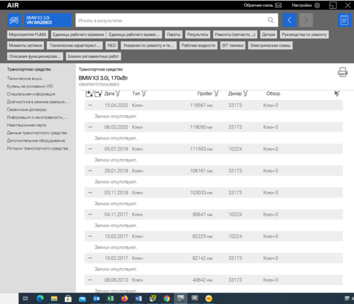Open the Ремонты (запчасти, ...) tab
The image size is (354, 304).
235,34
